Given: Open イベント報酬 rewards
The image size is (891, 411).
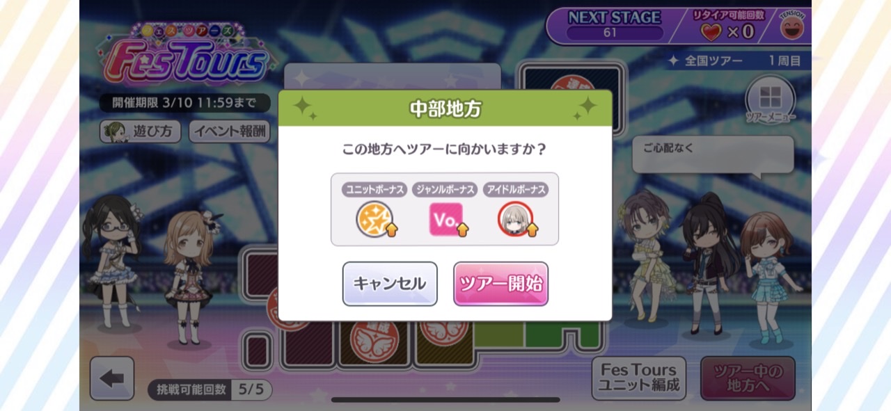Looking at the screenshot, I should tap(230, 131).
